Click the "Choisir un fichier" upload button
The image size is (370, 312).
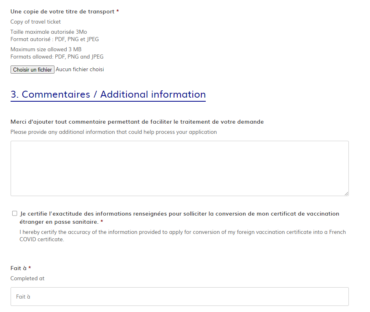pyautogui.click(x=32, y=69)
